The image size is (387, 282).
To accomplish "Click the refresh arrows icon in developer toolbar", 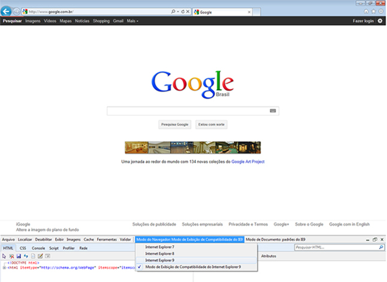I will [26, 256].
